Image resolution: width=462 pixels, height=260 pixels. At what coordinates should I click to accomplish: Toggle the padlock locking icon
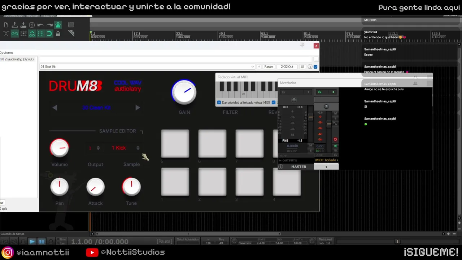coord(58,34)
